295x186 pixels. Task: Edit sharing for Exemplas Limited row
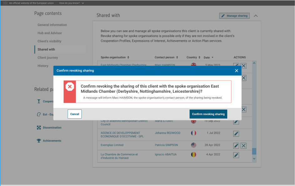236,146
